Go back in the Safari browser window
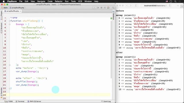This screenshot has width=184, height=103. click(127, 6)
